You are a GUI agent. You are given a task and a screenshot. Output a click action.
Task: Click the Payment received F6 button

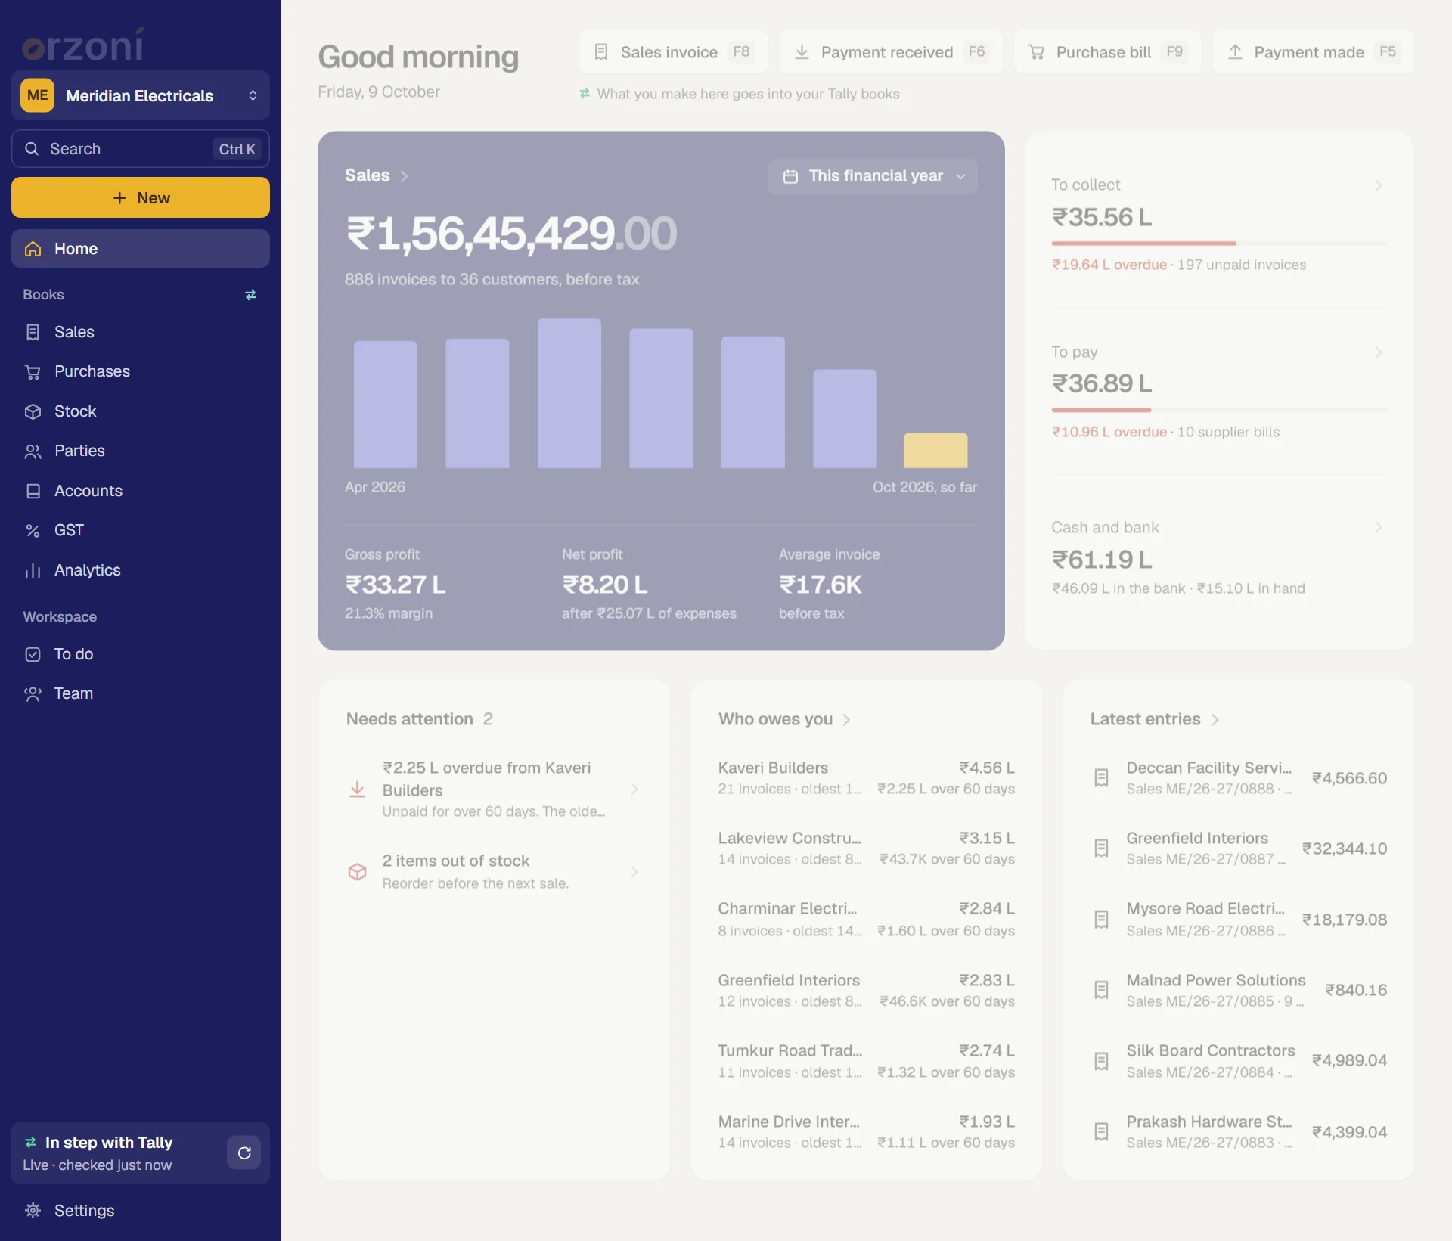tap(890, 51)
